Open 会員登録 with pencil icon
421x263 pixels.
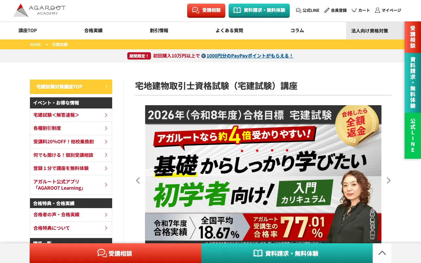click(x=335, y=10)
